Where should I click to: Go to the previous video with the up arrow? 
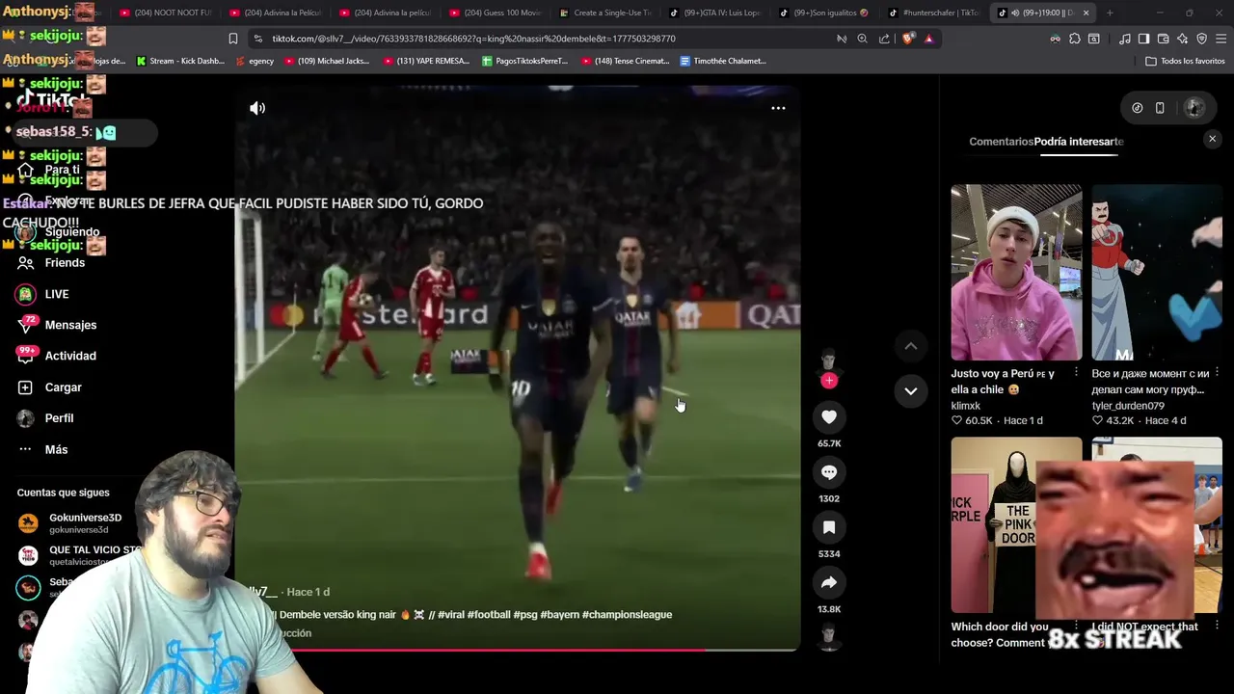point(910,346)
